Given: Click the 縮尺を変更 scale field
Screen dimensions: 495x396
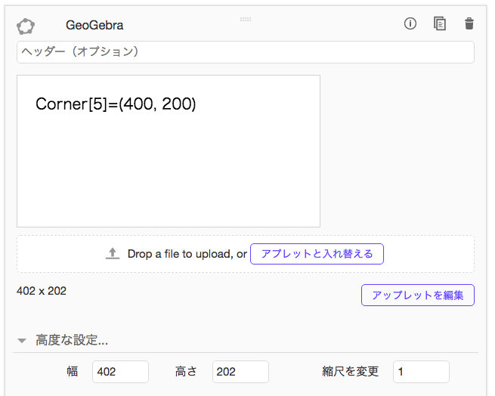Looking at the screenshot, I should pos(421,372).
